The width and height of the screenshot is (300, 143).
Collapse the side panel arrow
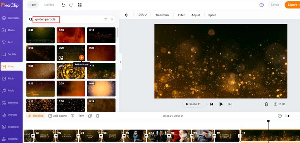pos(121,62)
